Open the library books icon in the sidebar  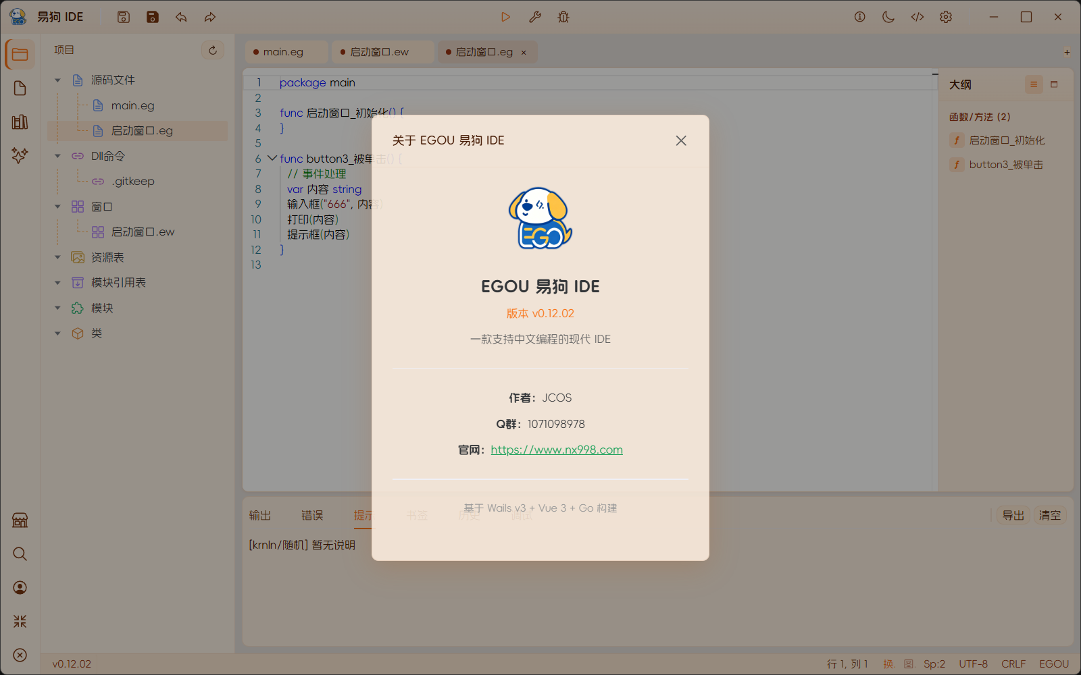point(20,122)
